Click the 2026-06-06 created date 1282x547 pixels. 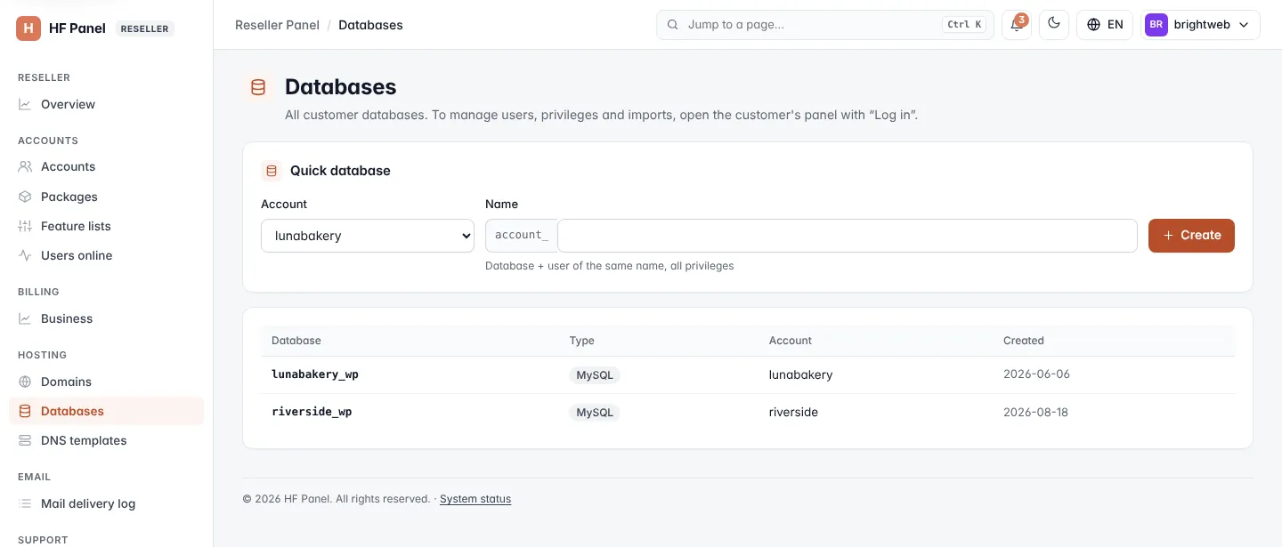[1036, 374]
